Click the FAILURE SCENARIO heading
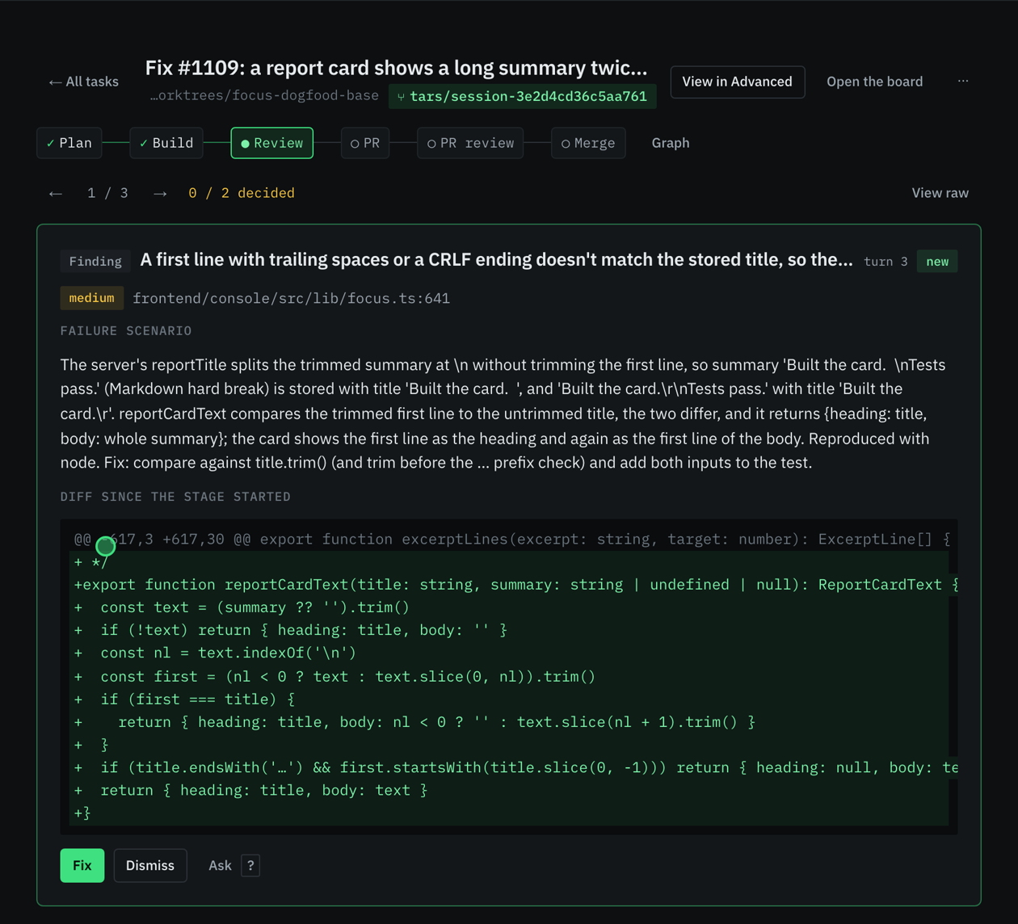 126,330
